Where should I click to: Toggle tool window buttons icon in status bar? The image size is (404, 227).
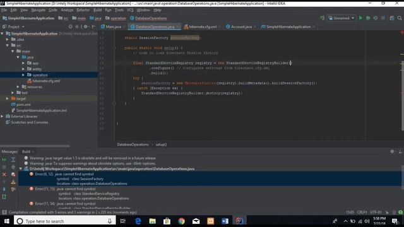coord(4,212)
